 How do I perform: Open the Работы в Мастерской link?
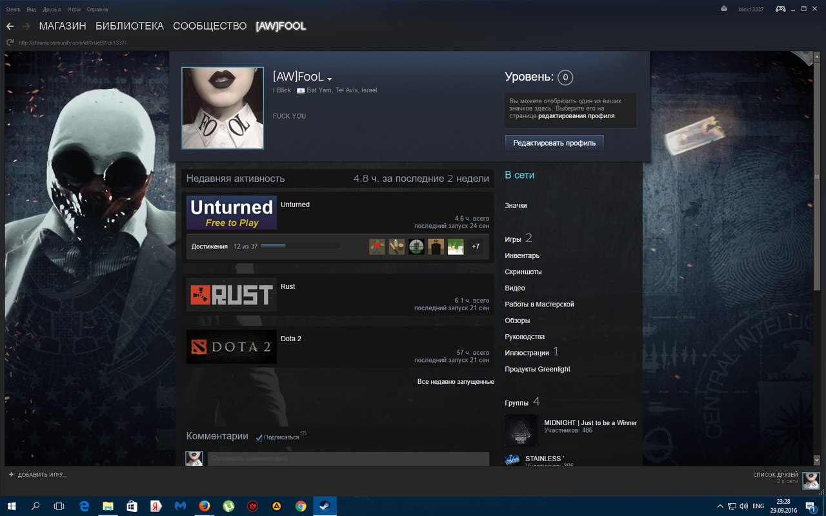click(539, 304)
